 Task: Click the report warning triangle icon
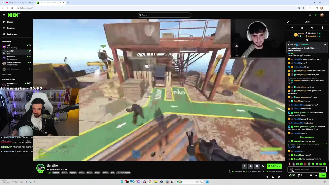[273, 177]
